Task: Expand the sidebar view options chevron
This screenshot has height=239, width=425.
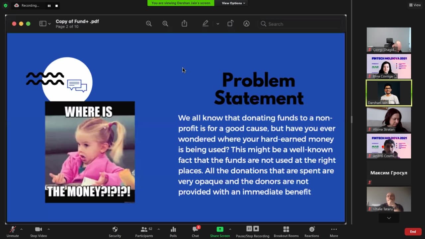Action: [49, 24]
